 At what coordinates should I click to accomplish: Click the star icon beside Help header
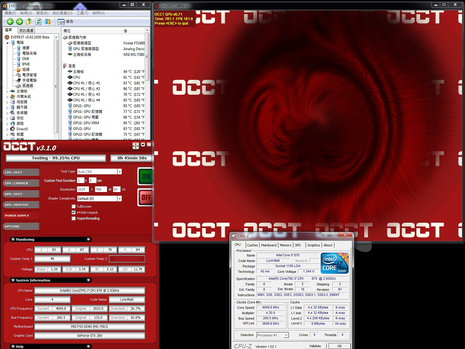13,346
